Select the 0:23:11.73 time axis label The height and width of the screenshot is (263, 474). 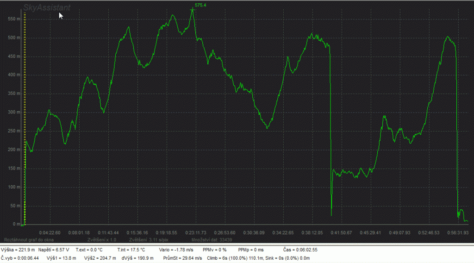point(197,232)
